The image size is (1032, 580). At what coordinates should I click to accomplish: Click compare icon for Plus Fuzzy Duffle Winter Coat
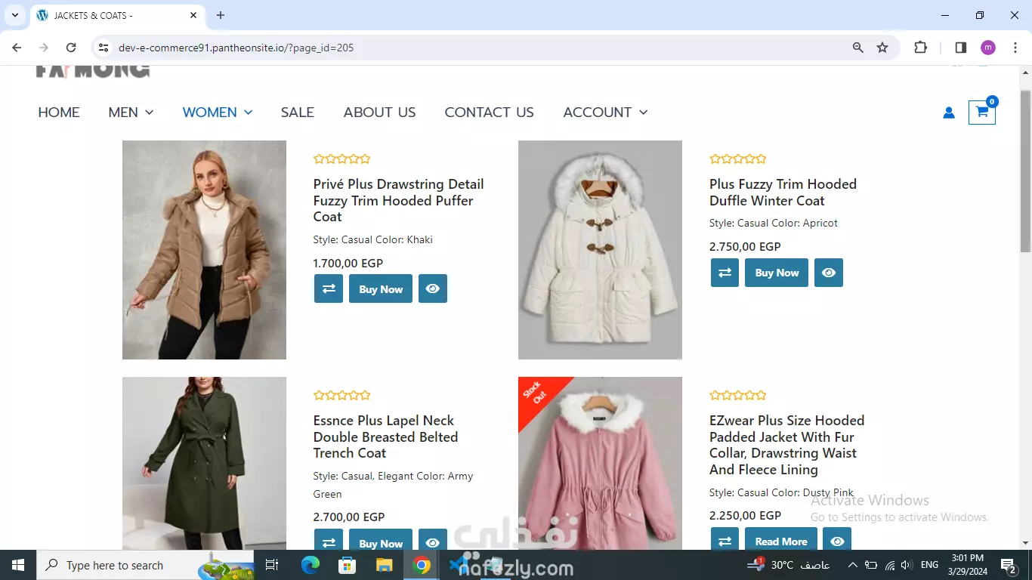[x=725, y=273]
